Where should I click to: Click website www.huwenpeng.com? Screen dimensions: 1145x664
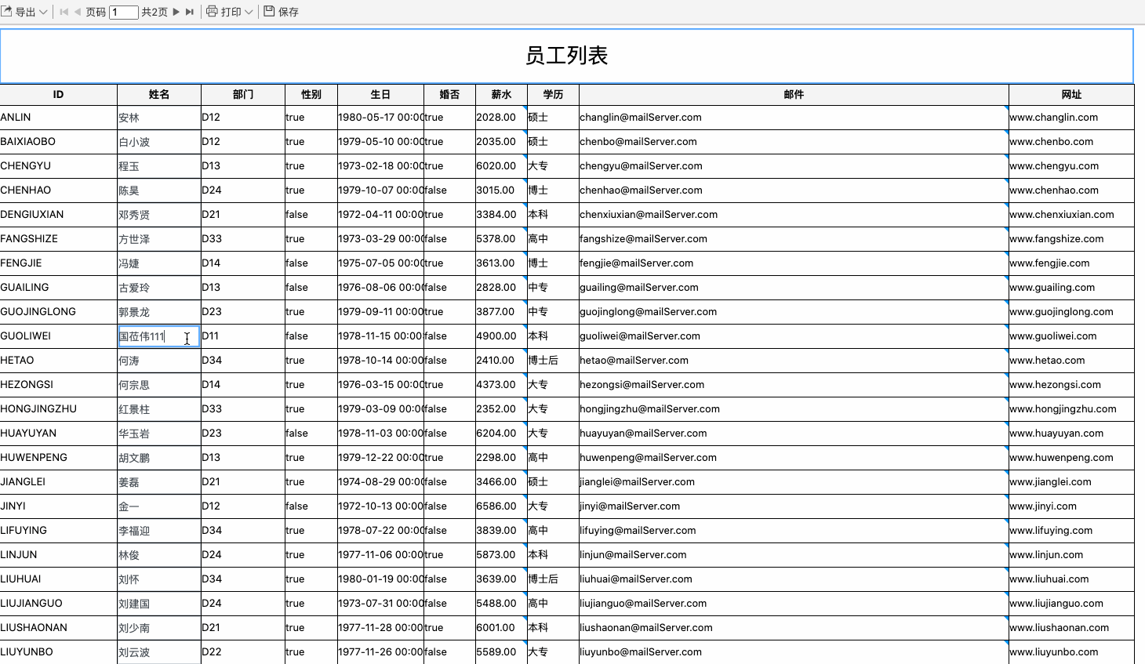tap(1061, 457)
